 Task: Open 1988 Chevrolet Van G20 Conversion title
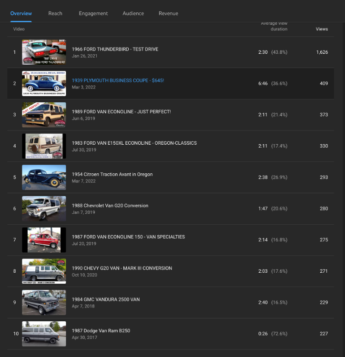pos(110,206)
